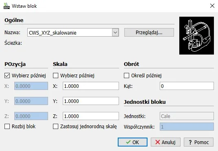This screenshot has width=218, height=151.
Task: Toggle the Rozbij blok checkbox
Action: [7, 127]
